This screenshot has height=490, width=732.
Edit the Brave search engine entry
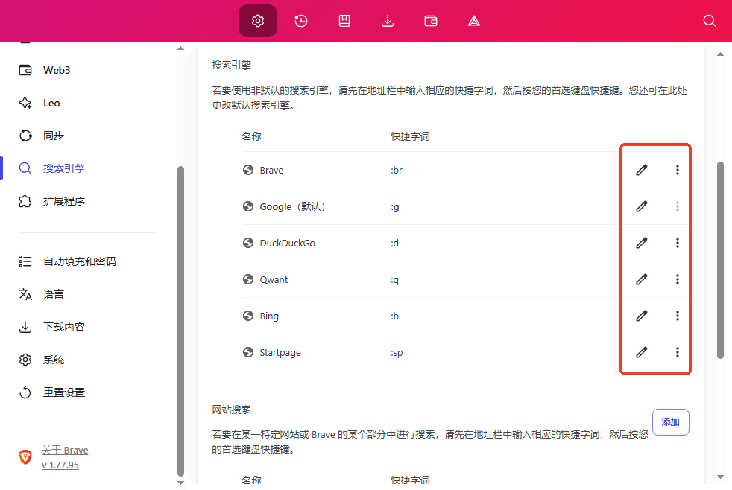point(642,170)
